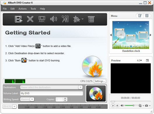Expand the Destination drop-down list
The height and width of the screenshot is (114, 154).
(80, 87)
